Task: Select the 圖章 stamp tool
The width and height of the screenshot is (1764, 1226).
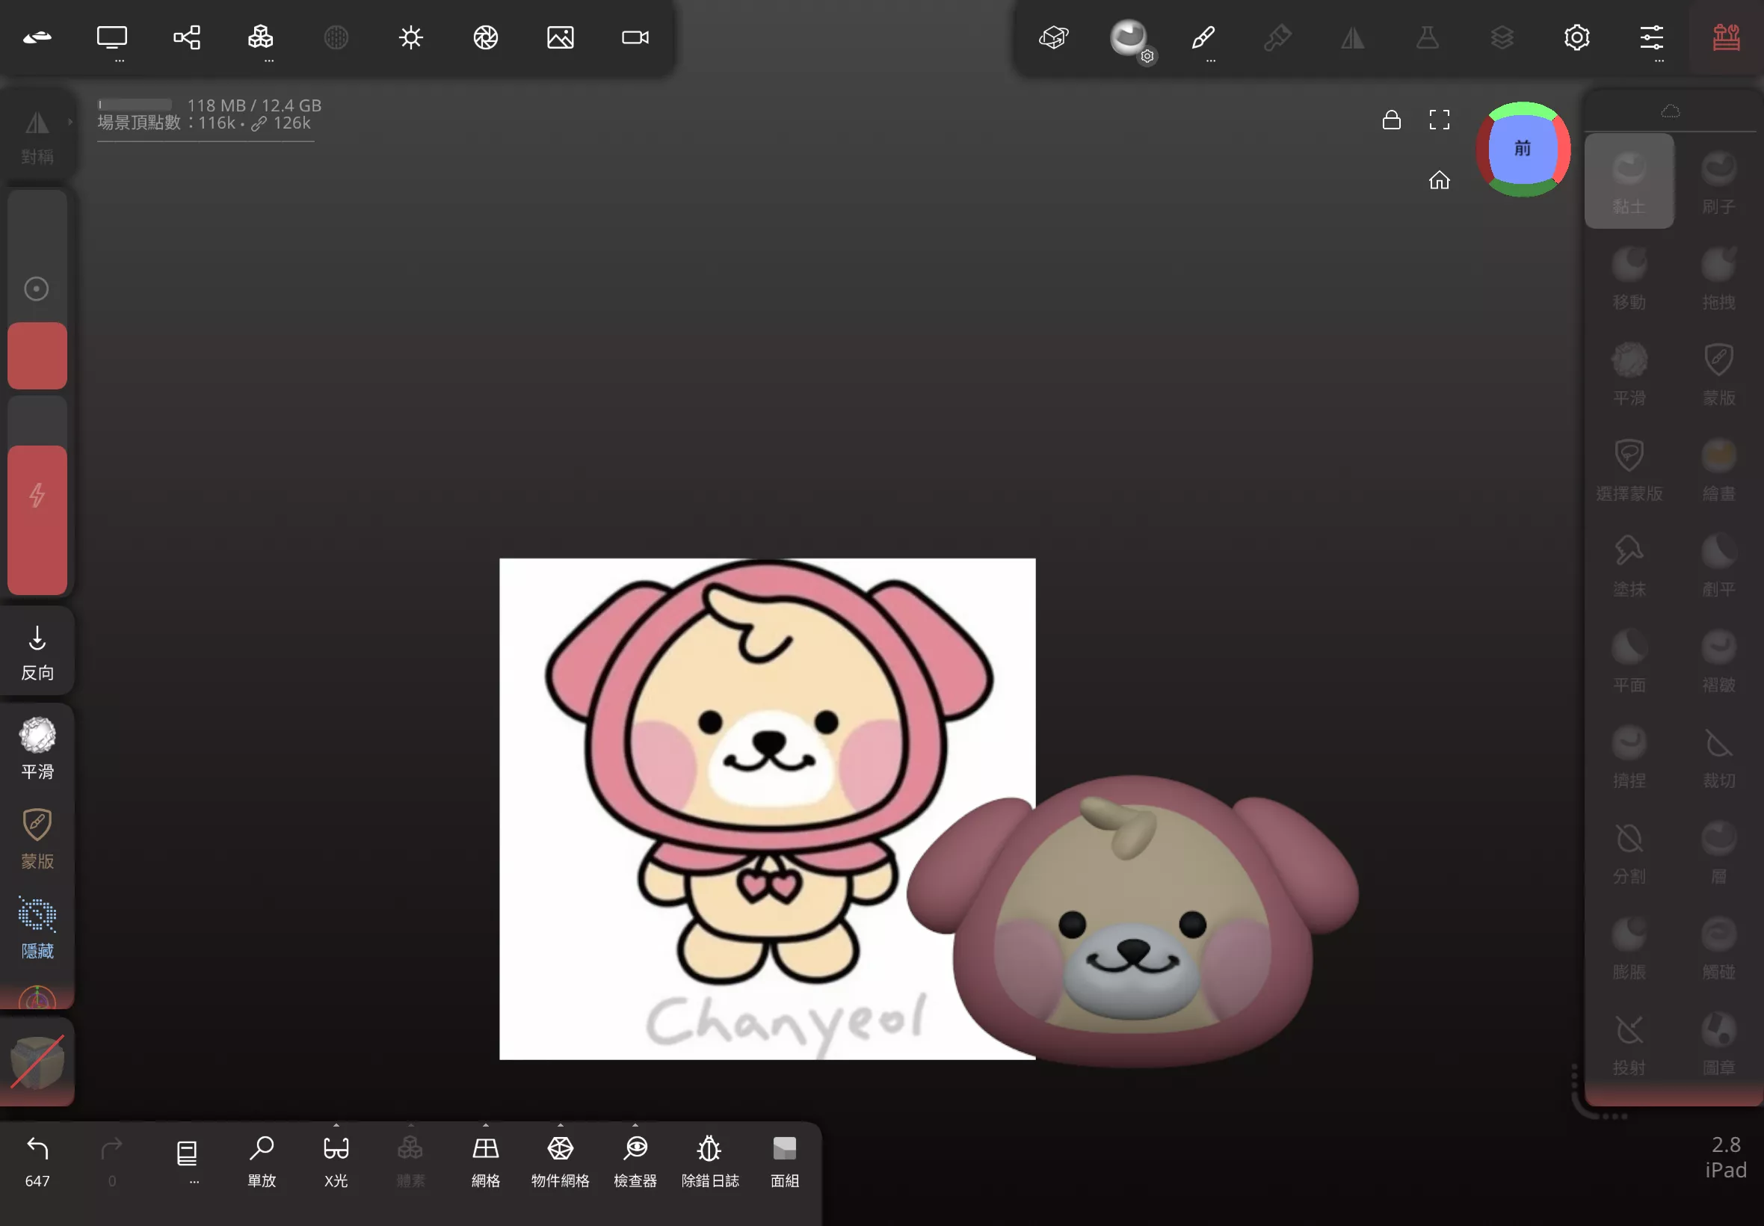Action: [1718, 1042]
